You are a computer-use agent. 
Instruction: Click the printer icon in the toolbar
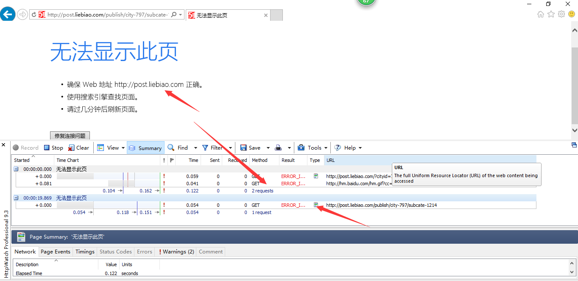(x=278, y=148)
